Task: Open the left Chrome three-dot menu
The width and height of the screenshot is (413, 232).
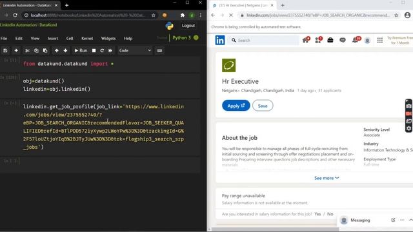Action: (201, 15)
